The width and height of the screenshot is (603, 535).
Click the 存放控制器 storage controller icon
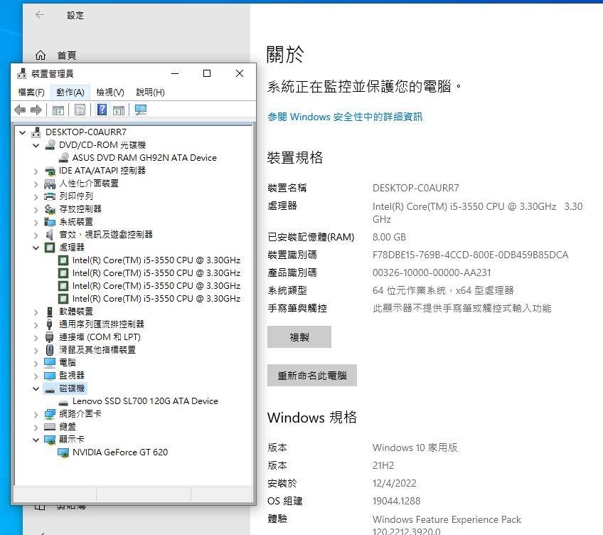50,209
